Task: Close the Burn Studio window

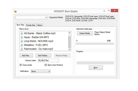Action: coord(114,10)
